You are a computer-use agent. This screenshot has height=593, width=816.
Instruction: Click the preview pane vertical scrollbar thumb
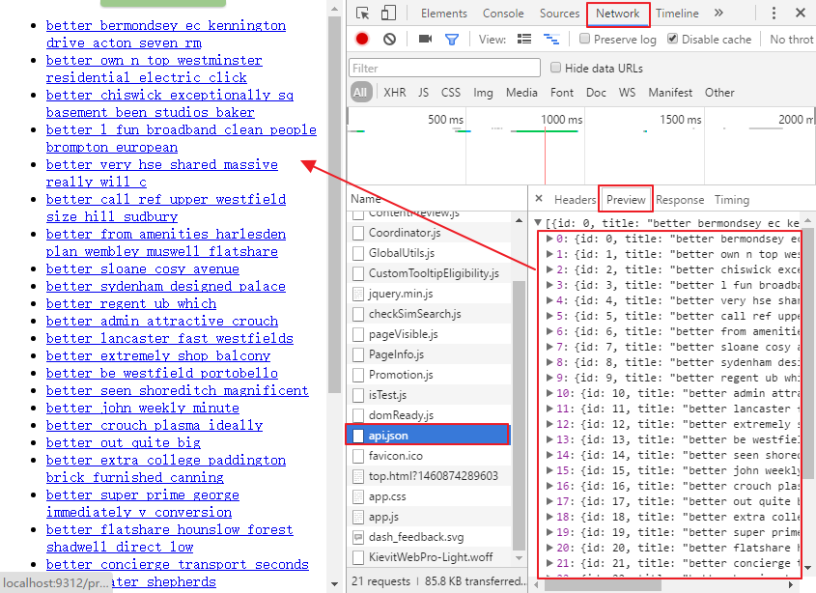coord(807,352)
